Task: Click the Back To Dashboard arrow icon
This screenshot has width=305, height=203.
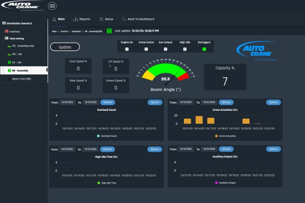Action: coord(124,19)
